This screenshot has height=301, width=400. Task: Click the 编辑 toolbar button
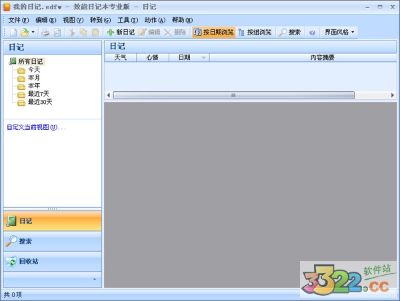click(149, 33)
